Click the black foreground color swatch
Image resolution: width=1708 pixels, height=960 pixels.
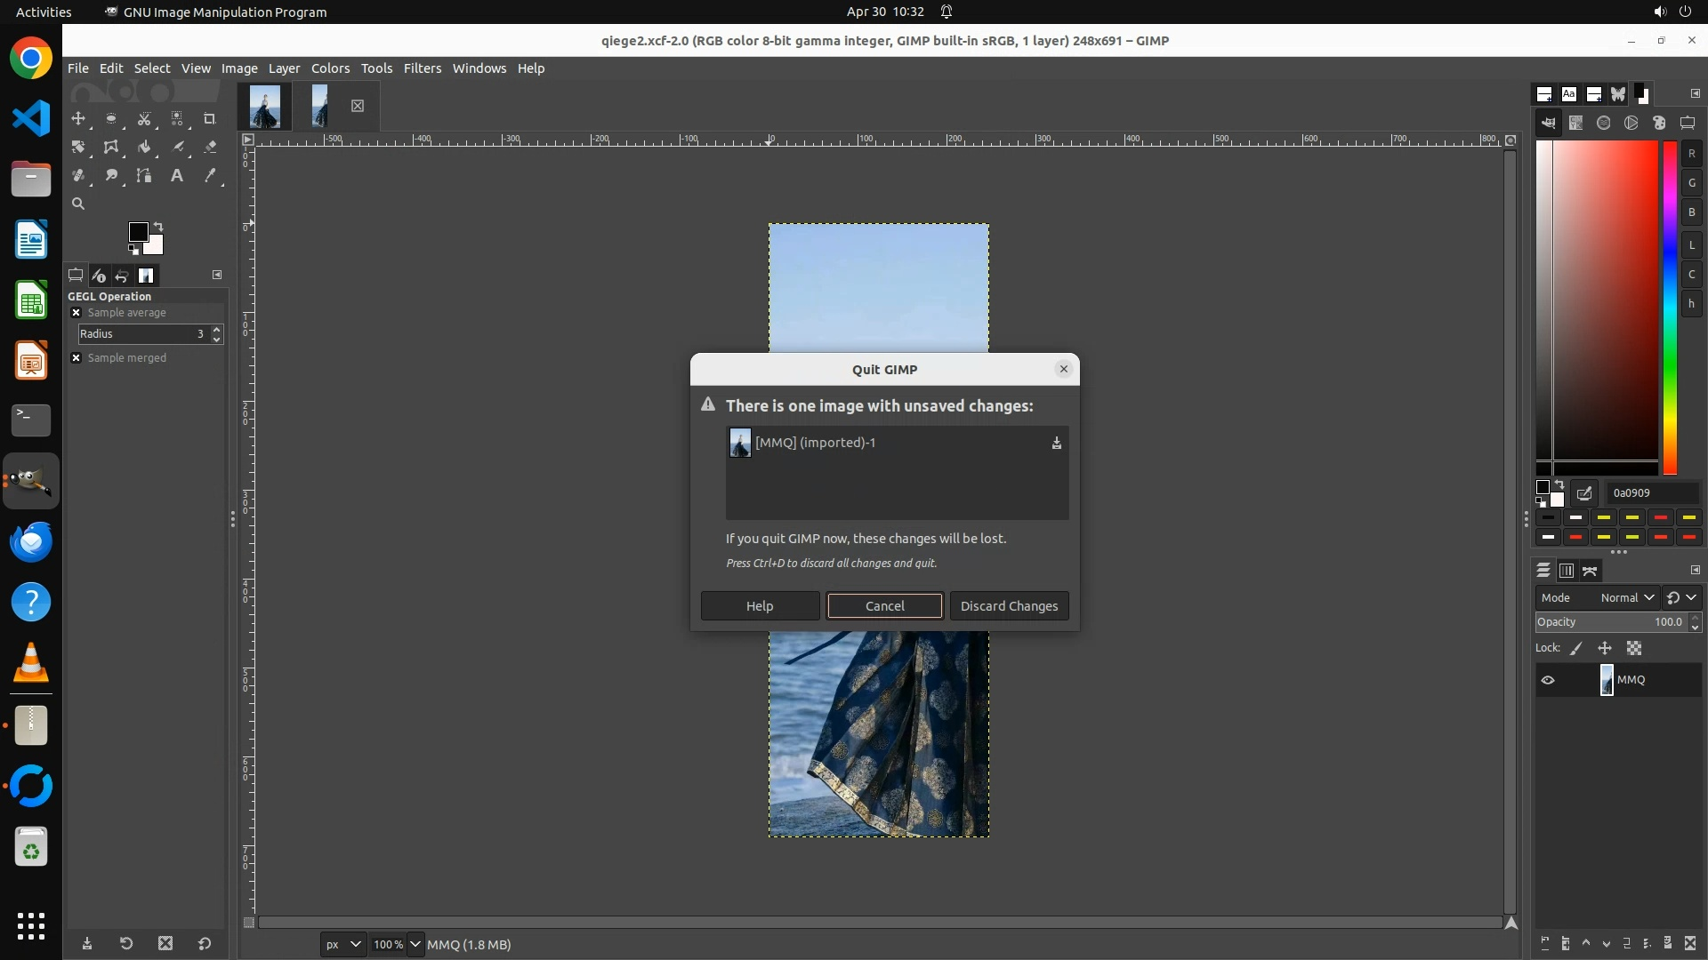pos(137,232)
